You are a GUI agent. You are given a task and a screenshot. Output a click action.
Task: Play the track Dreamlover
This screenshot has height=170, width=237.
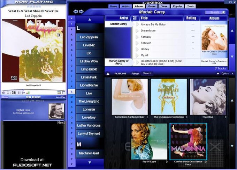(137, 31)
